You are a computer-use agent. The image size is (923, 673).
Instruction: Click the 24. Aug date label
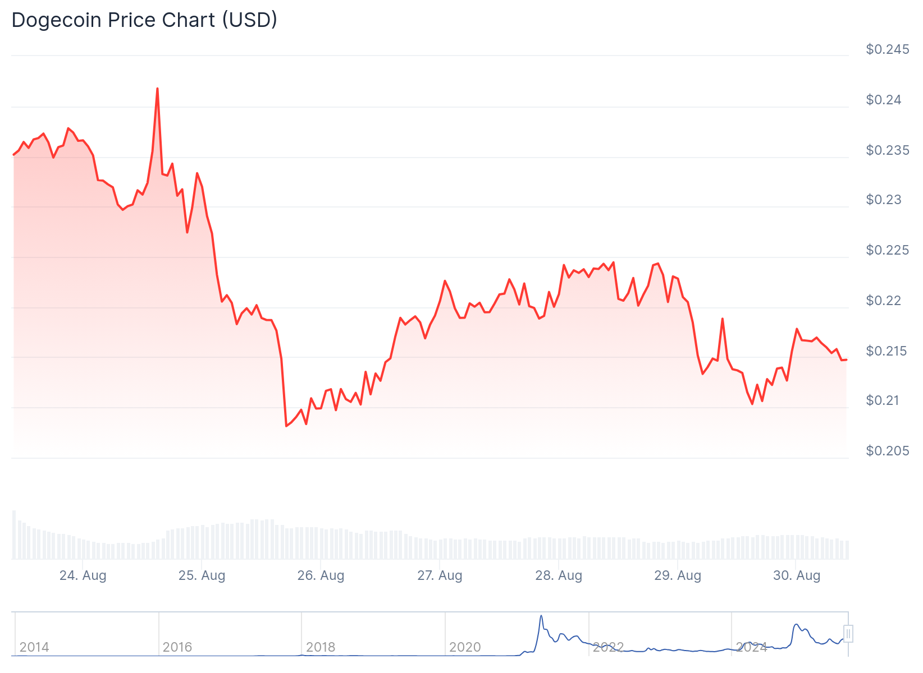click(83, 575)
